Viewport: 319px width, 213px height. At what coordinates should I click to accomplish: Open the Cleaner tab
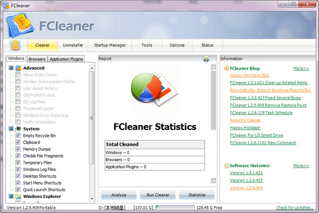pyautogui.click(x=43, y=45)
